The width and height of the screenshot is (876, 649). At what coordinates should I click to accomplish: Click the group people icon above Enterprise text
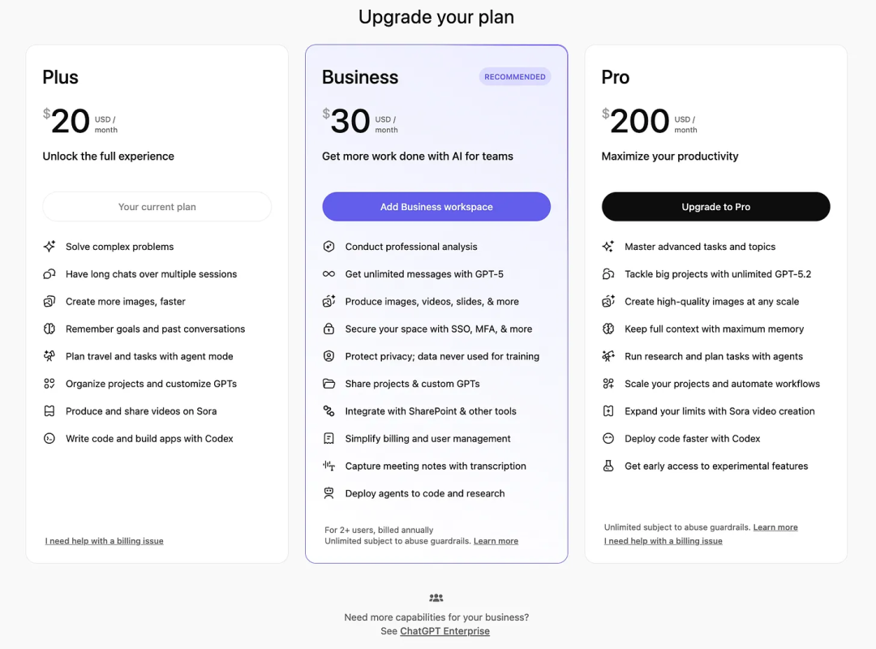[x=436, y=598]
